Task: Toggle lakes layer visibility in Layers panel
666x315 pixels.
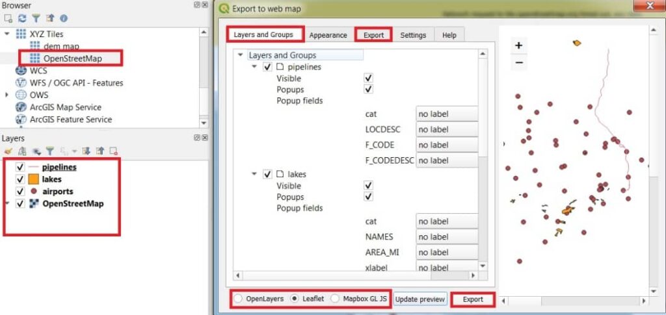Action: pyautogui.click(x=20, y=179)
